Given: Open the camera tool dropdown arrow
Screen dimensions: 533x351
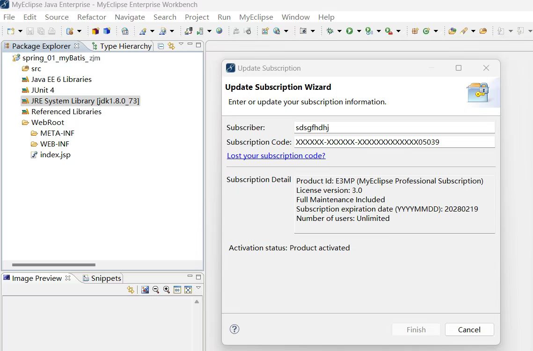Looking at the screenshot, I should click(x=313, y=31).
